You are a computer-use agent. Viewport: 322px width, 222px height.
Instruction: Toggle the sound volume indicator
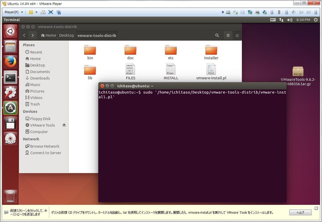[x=289, y=20]
